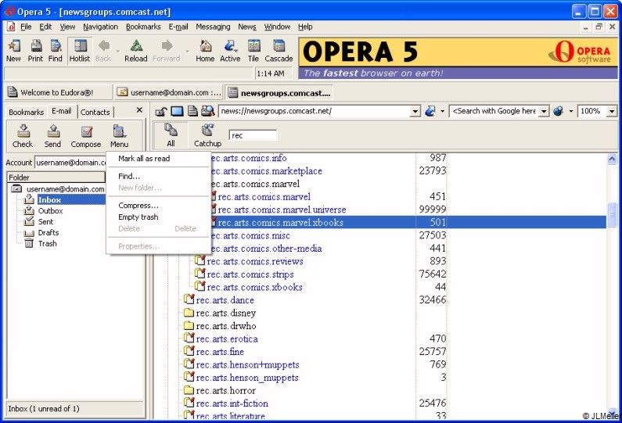The width and height of the screenshot is (622, 423).
Task: Open the e-mail panel Menu icon
Action: [x=119, y=136]
